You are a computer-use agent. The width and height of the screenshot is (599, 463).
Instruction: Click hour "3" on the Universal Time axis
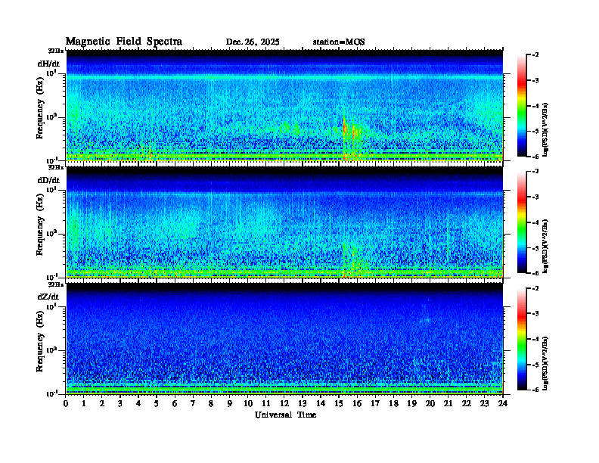click(x=120, y=404)
